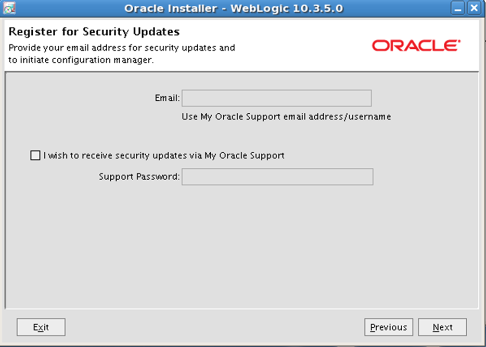
Task: Click the Exit button
Action: tap(41, 327)
